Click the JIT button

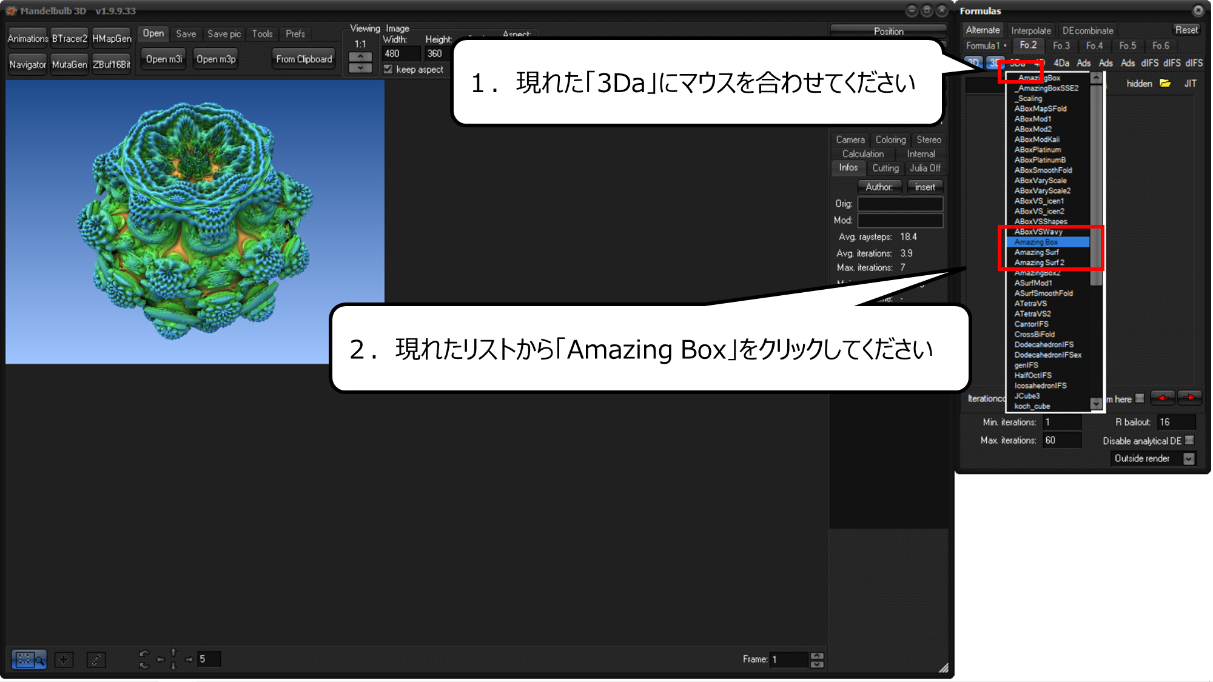point(1190,84)
